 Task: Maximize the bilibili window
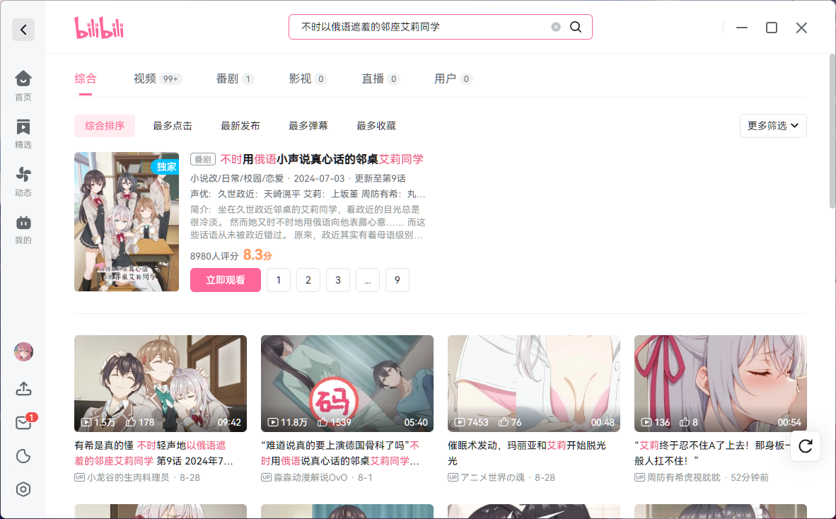click(772, 28)
